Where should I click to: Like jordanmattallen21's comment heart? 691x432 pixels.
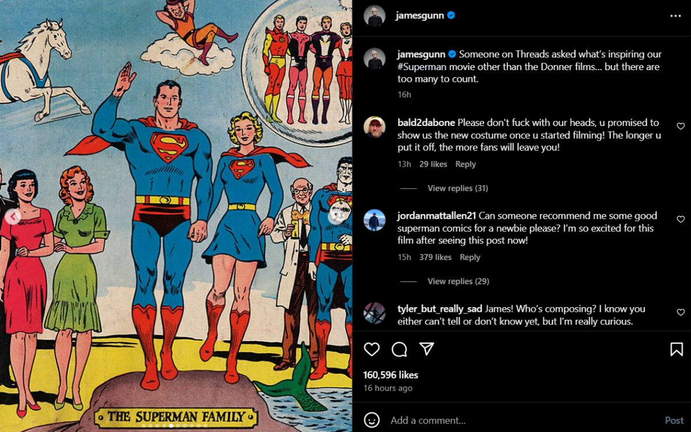click(x=681, y=219)
